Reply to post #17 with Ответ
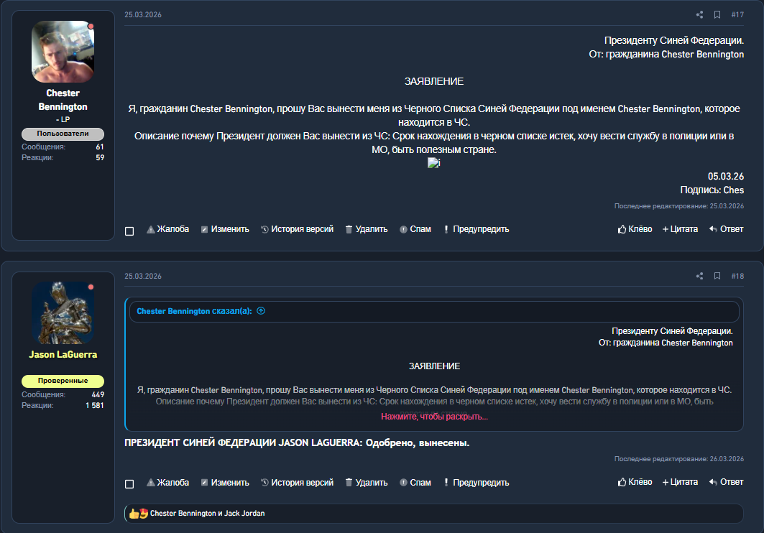The width and height of the screenshot is (764, 533). tap(727, 229)
